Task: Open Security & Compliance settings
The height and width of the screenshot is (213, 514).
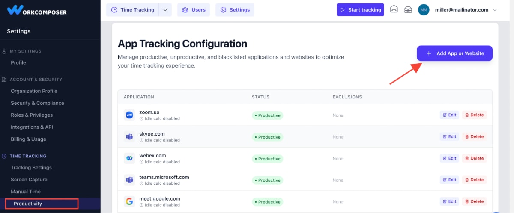Action: click(37, 103)
